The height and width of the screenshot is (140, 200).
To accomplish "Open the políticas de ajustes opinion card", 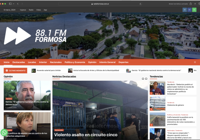I will [27, 135].
